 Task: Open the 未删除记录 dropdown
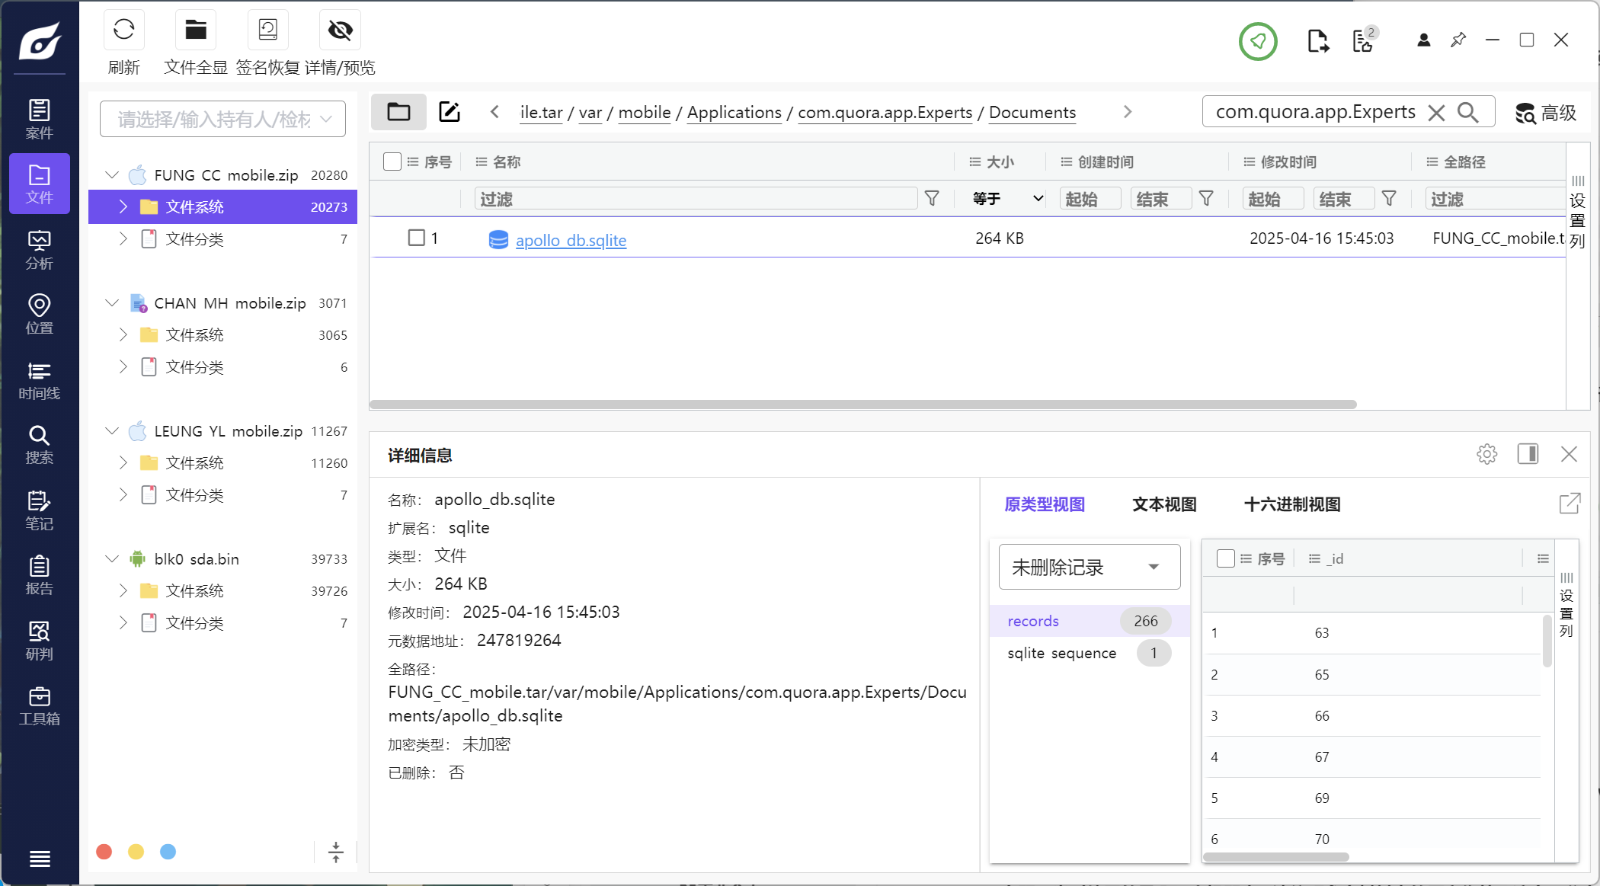coord(1089,567)
